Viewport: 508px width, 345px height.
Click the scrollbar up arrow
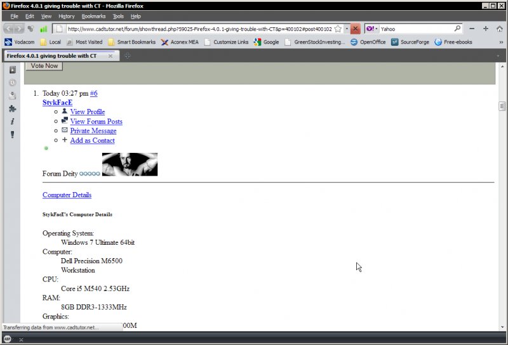pos(502,67)
